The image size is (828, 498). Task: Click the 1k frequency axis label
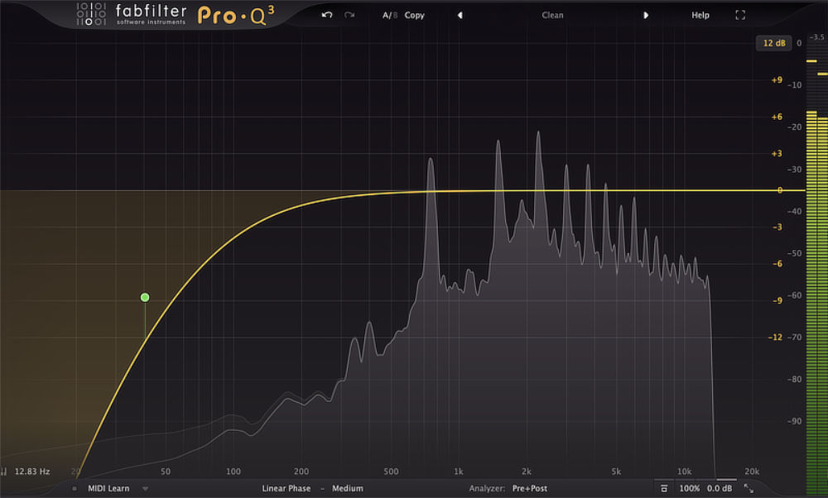click(x=458, y=472)
